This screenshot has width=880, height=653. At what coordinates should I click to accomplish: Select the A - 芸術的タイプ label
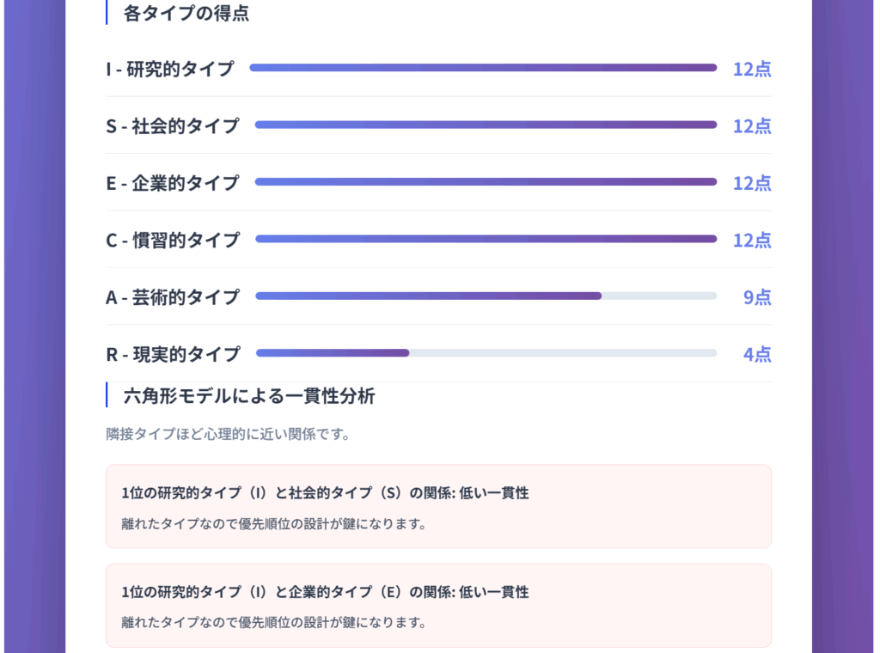click(x=173, y=297)
